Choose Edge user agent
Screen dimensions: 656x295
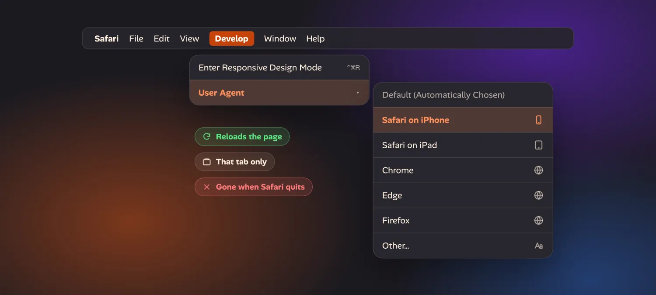coord(463,195)
